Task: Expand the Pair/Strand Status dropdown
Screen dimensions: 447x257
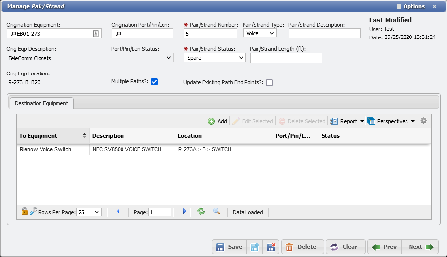Action: pyautogui.click(x=214, y=58)
